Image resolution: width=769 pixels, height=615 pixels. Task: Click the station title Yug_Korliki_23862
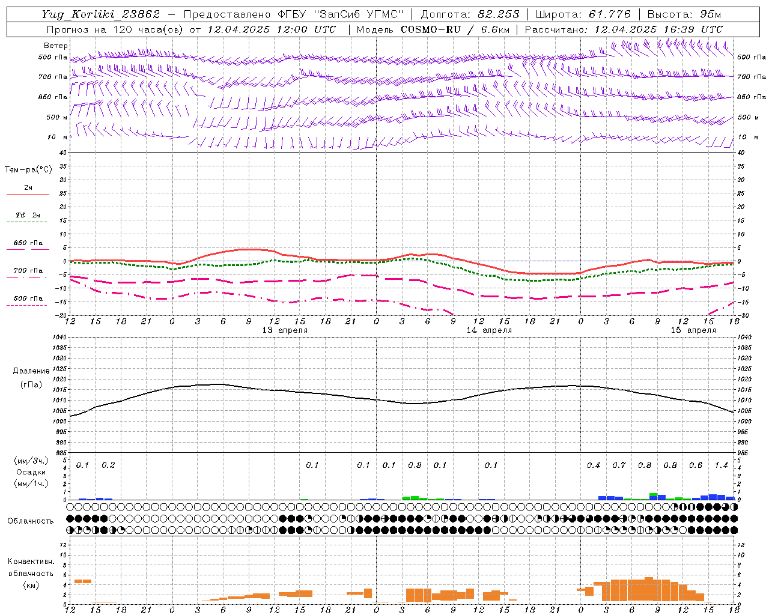pos(100,14)
